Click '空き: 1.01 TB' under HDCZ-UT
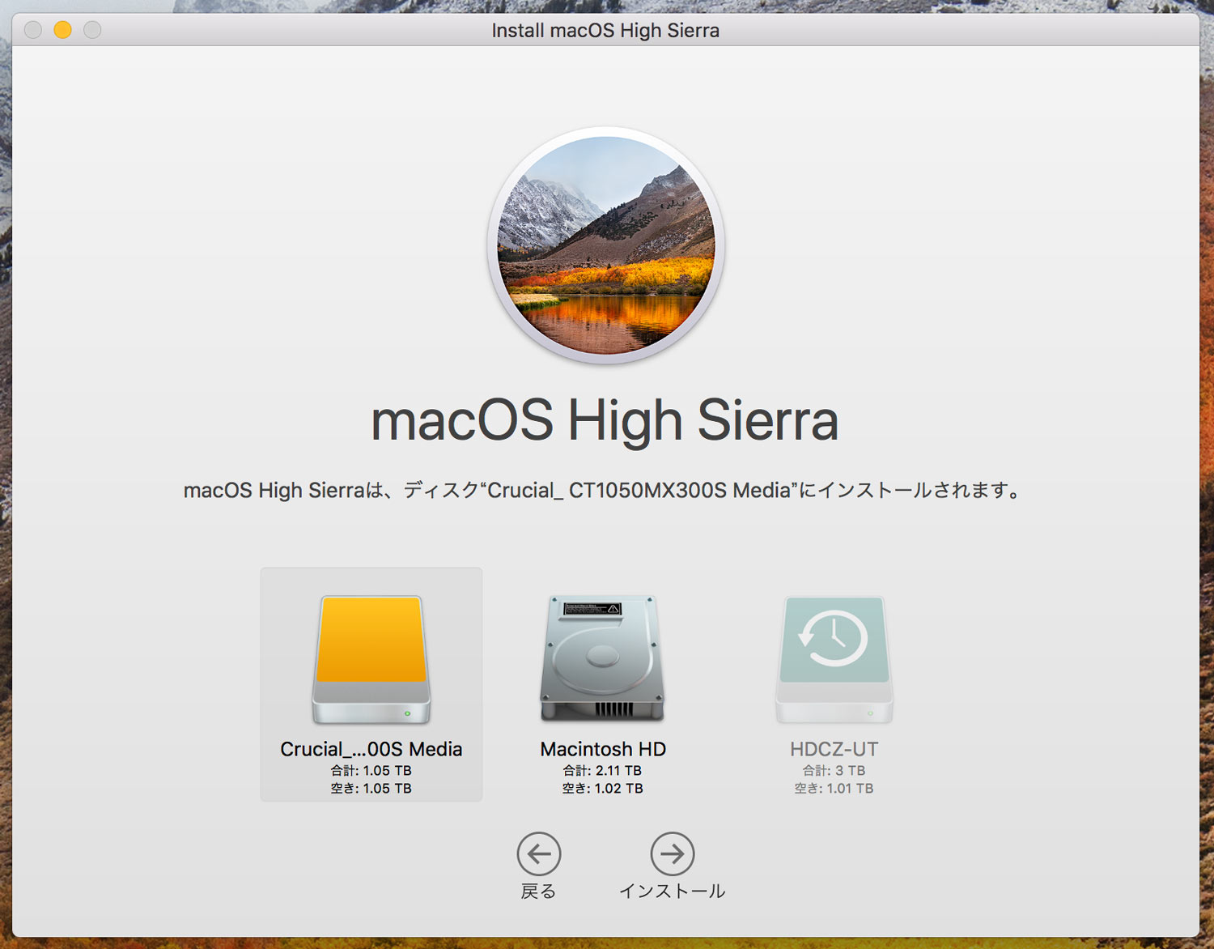The height and width of the screenshot is (949, 1214). pos(834,789)
